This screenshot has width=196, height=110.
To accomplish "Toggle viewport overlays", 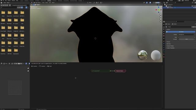I will click(150, 3).
